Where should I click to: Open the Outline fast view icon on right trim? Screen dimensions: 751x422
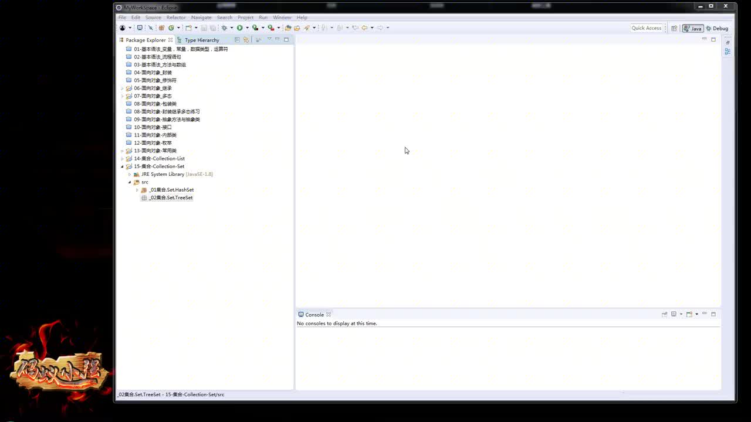[x=728, y=52]
